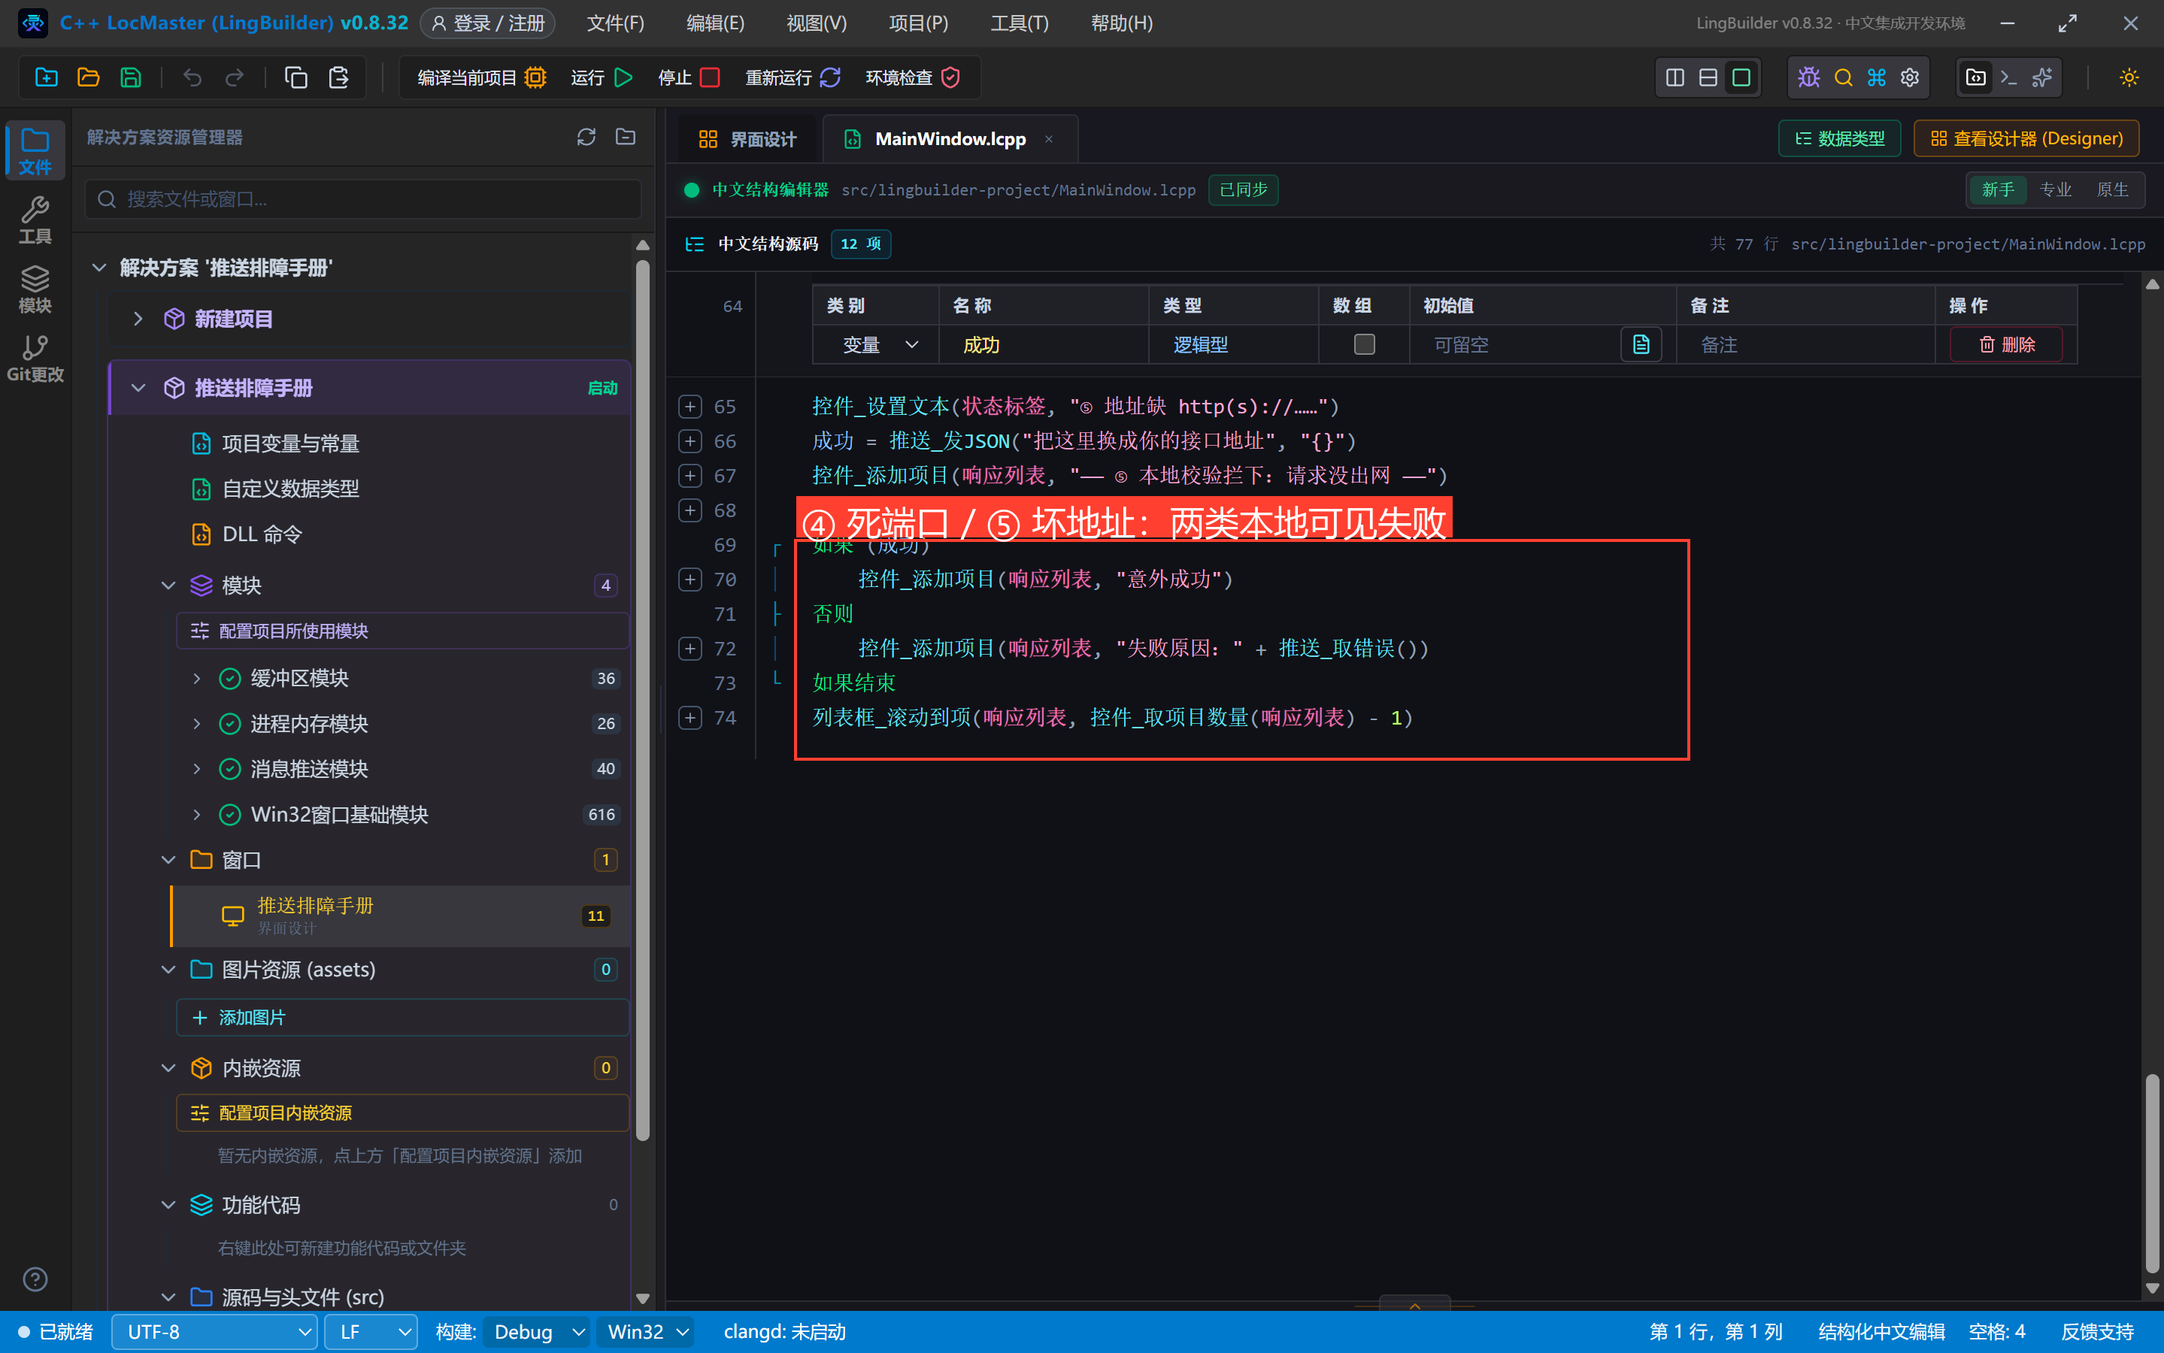Screen dimensions: 2164x1353
Task: Open the Debug build configuration dropdown
Action: pos(537,1331)
